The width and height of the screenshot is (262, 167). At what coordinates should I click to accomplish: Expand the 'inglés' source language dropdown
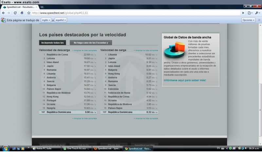[46, 20]
